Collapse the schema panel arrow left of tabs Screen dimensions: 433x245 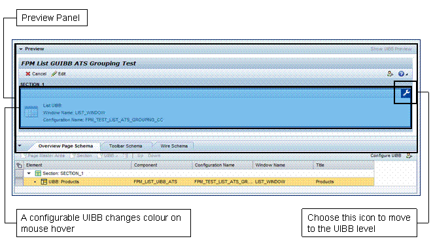click(x=20, y=145)
